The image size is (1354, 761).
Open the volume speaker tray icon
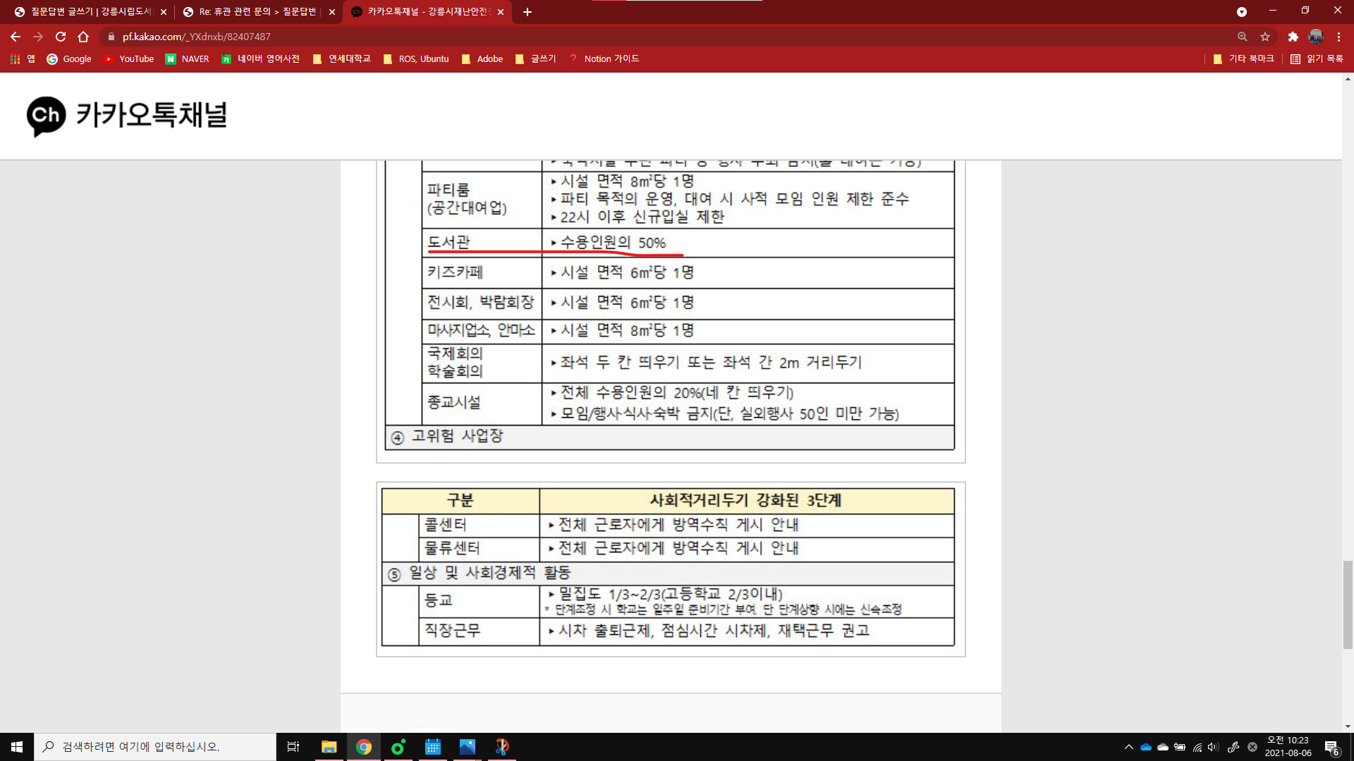tap(1214, 747)
